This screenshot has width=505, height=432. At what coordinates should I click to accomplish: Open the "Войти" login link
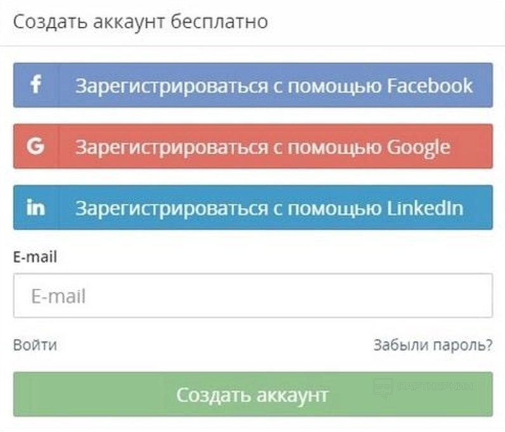(x=35, y=346)
